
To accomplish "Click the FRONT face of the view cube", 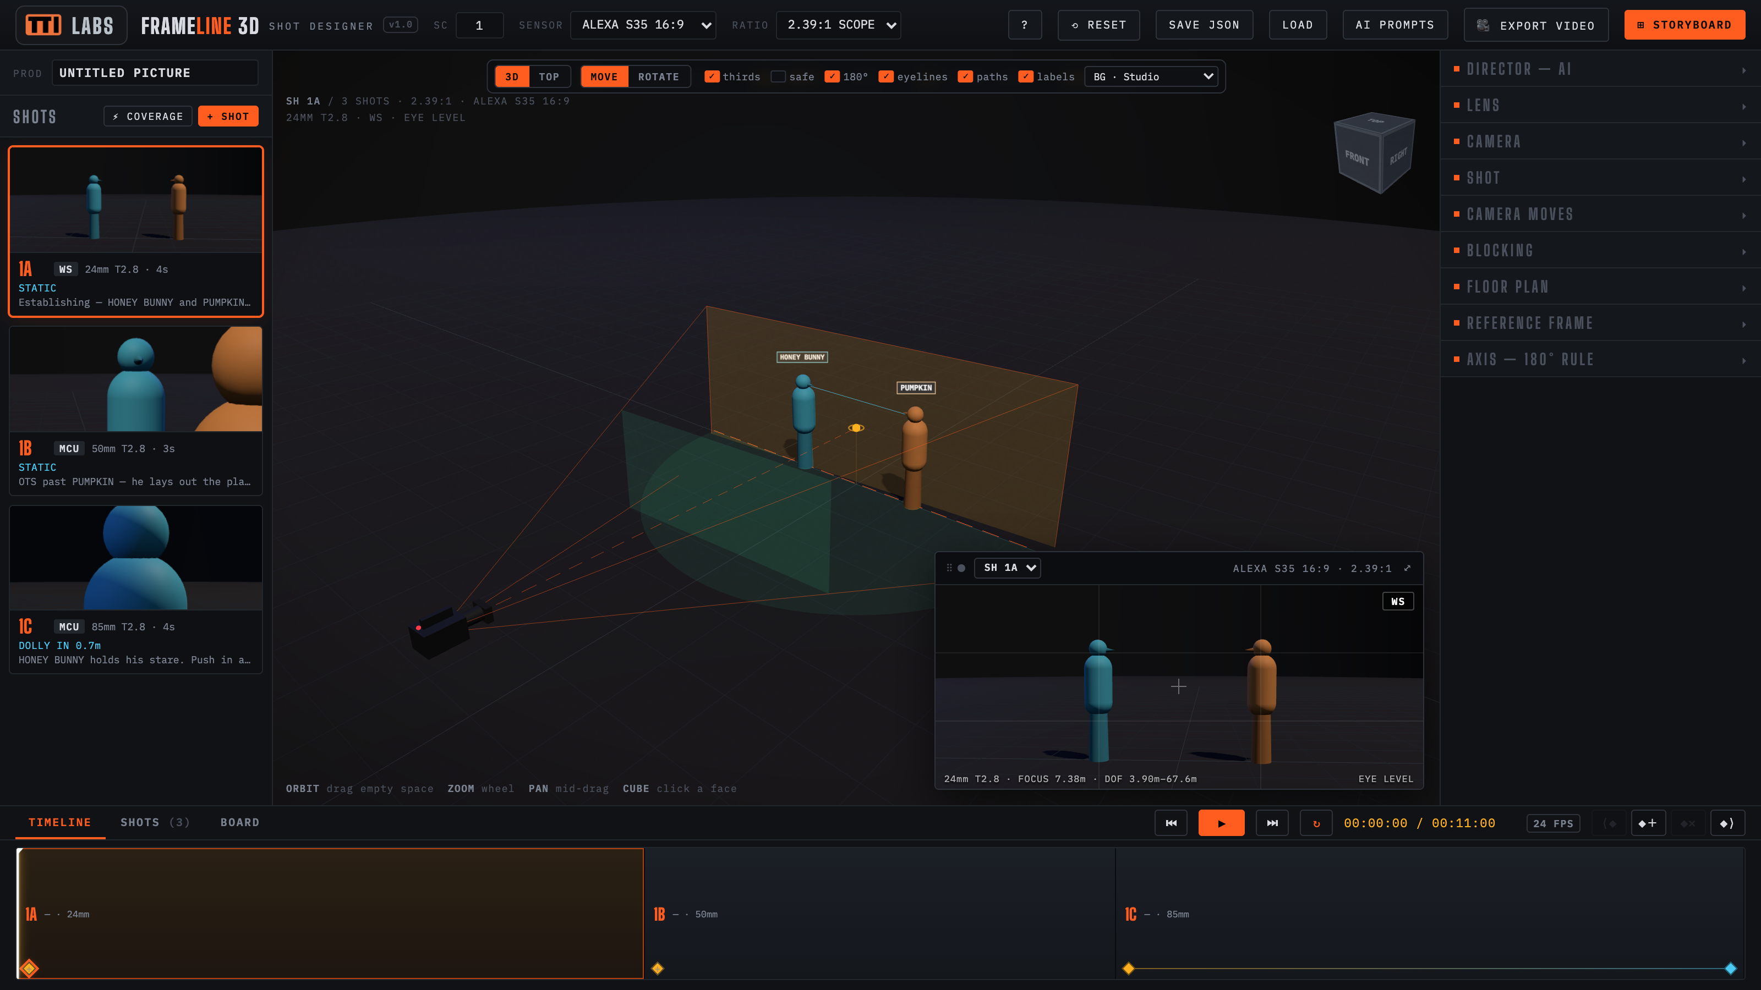I will [x=1357, y=158].
